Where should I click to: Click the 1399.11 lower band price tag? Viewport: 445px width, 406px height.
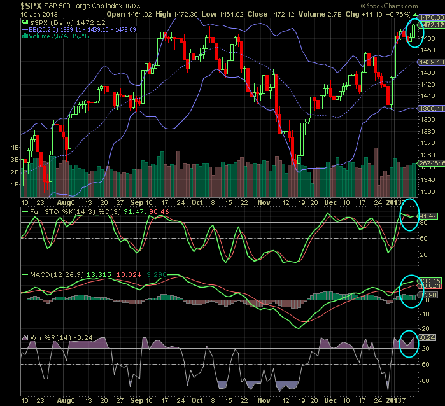click(x=432, y=108)
